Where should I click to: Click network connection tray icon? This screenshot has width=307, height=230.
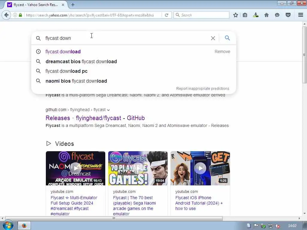coord(270,226)
